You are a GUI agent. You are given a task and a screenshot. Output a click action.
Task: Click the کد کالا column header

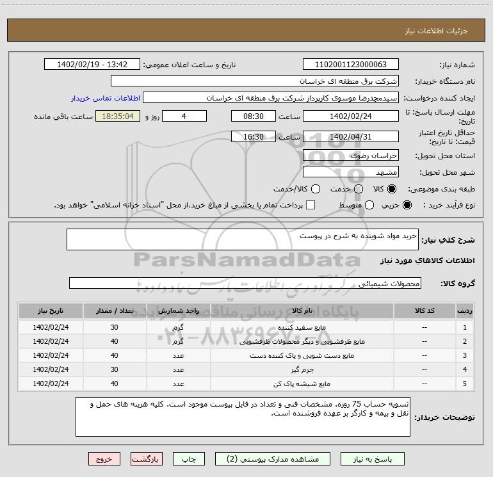[424, 311]
